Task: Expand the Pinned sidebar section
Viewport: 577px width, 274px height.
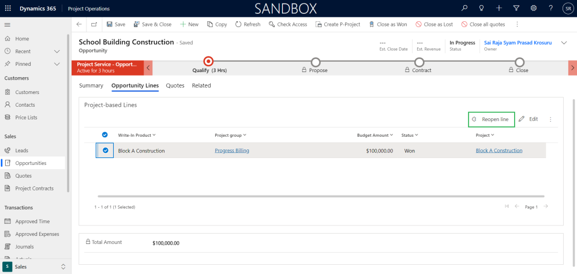Action: point(57,64)
